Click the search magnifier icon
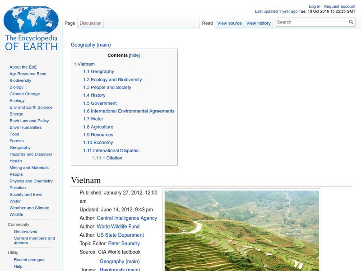 351,21
